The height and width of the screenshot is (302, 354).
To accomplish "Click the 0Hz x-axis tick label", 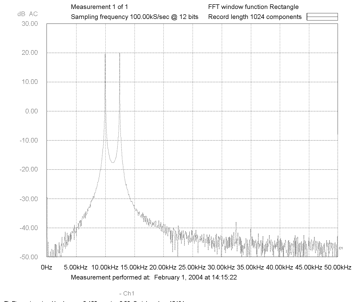I will (47, 267).
